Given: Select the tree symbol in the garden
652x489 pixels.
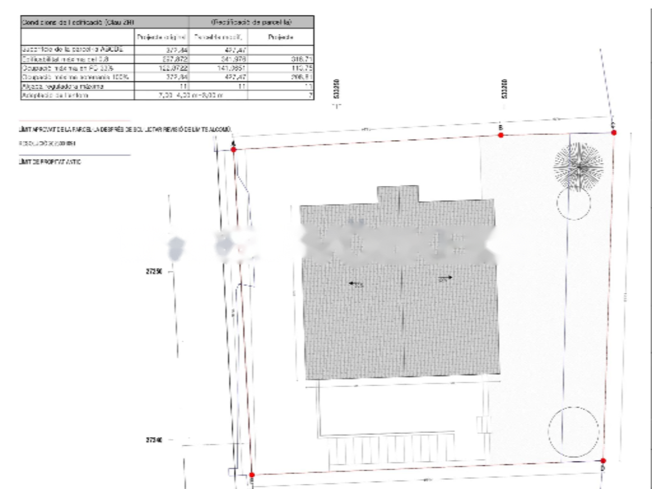Looking at the screenshot, I should (x=579, y=166).
